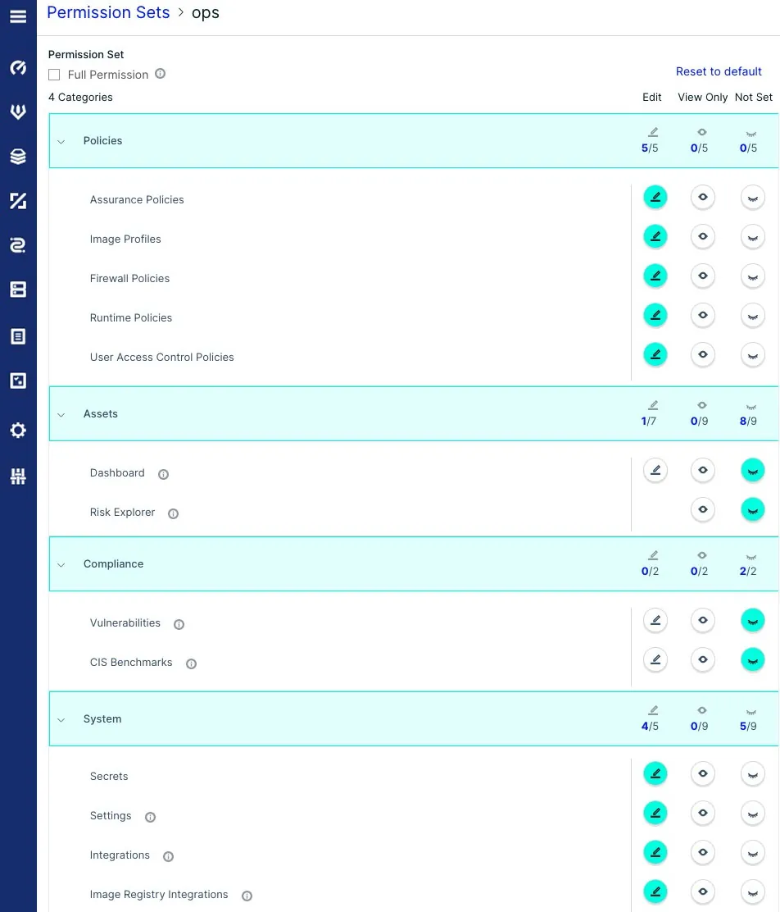Show info icon next to CIS Benchmarks
The width and height of the screenshot is (780, 912).
coord(191,663)
